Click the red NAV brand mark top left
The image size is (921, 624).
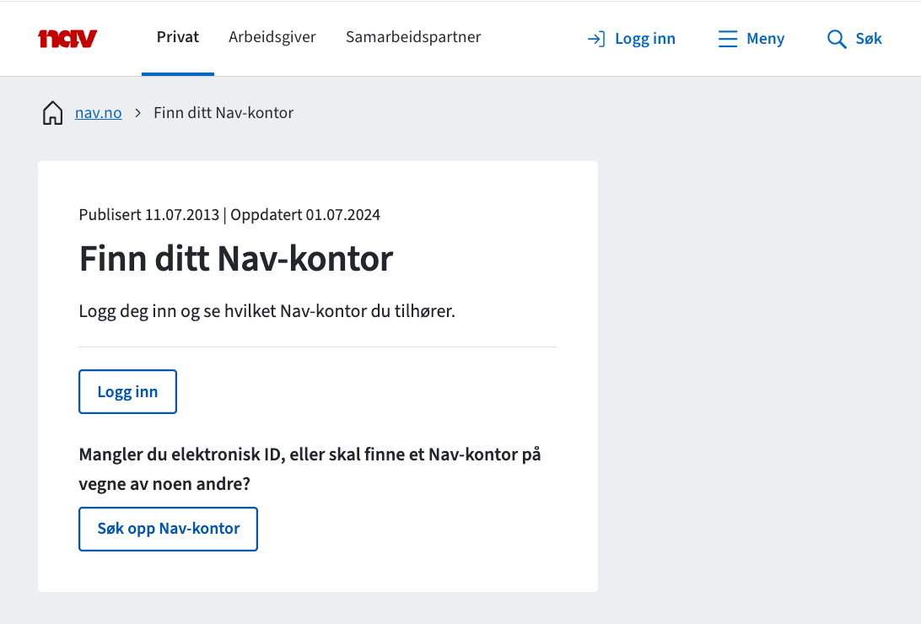[67, 38]
